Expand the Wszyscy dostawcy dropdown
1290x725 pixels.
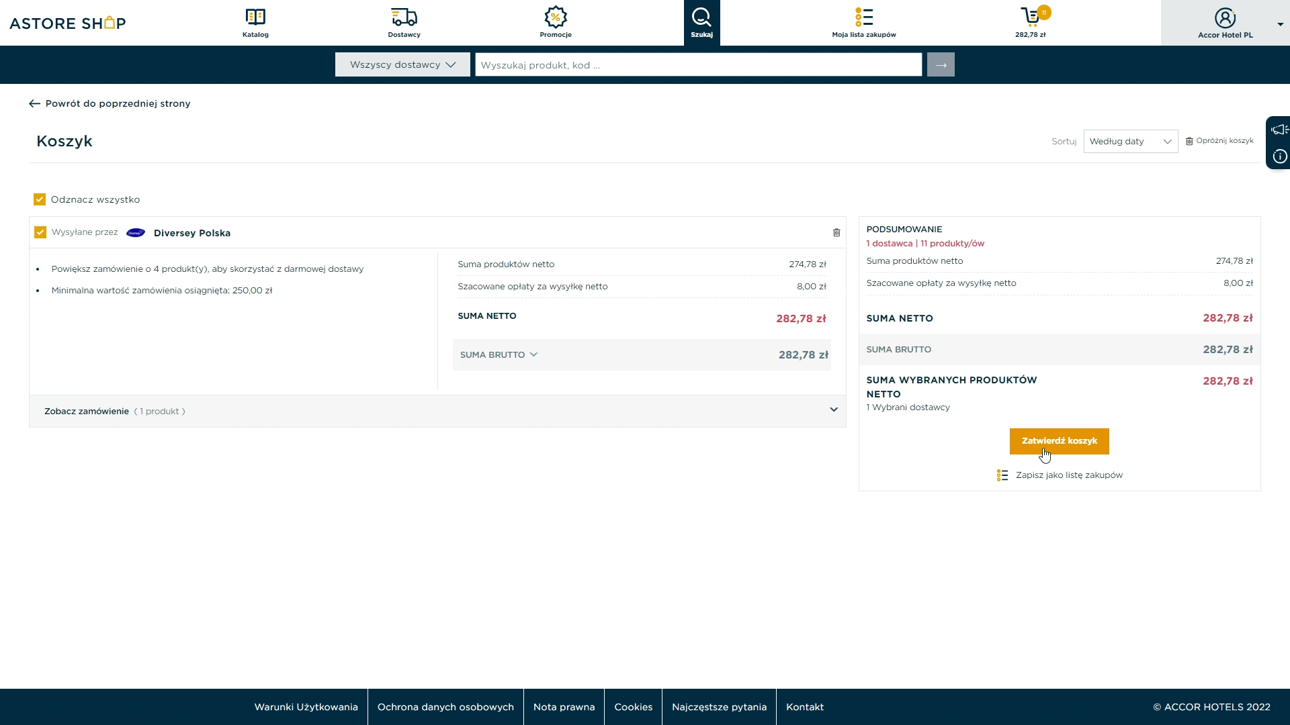point(402,64)
